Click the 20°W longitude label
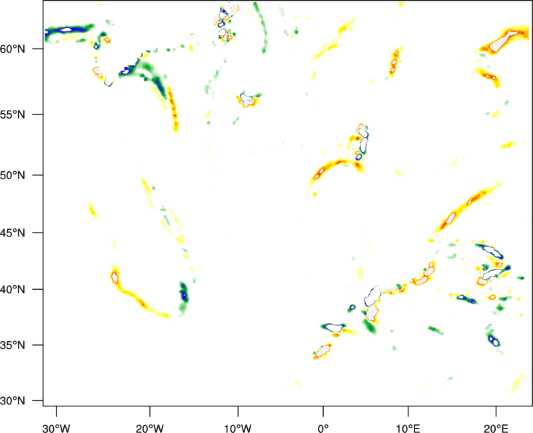 coord(150,428)
